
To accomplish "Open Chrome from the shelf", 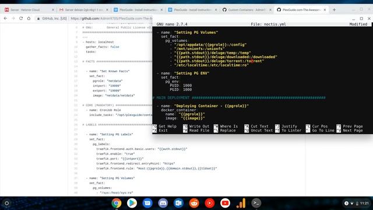I will tap(117, 203).
